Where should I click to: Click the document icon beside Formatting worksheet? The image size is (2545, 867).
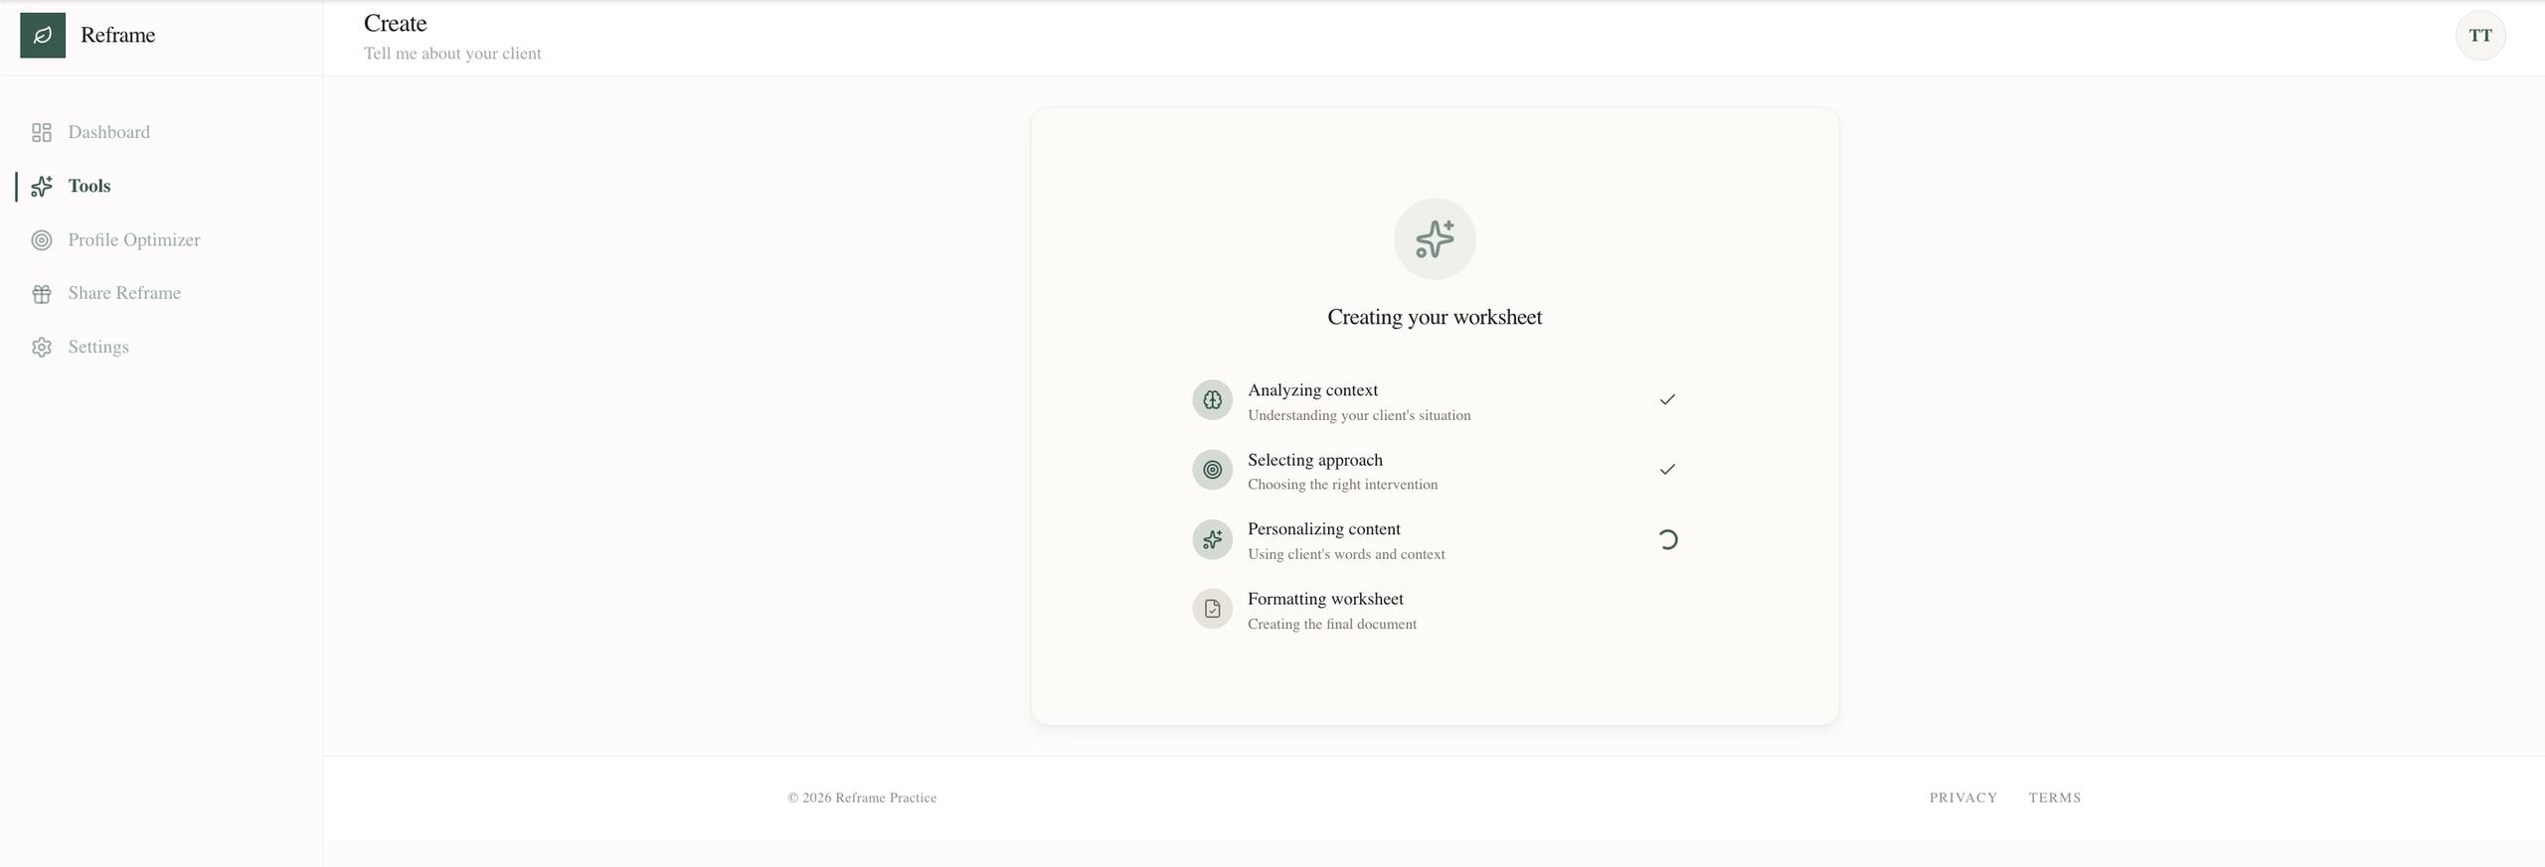point(1212,609)
